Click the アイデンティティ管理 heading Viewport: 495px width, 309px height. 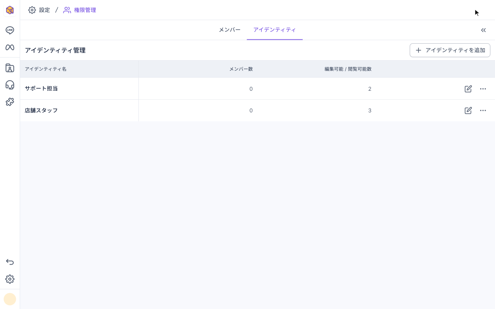(55, 50)
